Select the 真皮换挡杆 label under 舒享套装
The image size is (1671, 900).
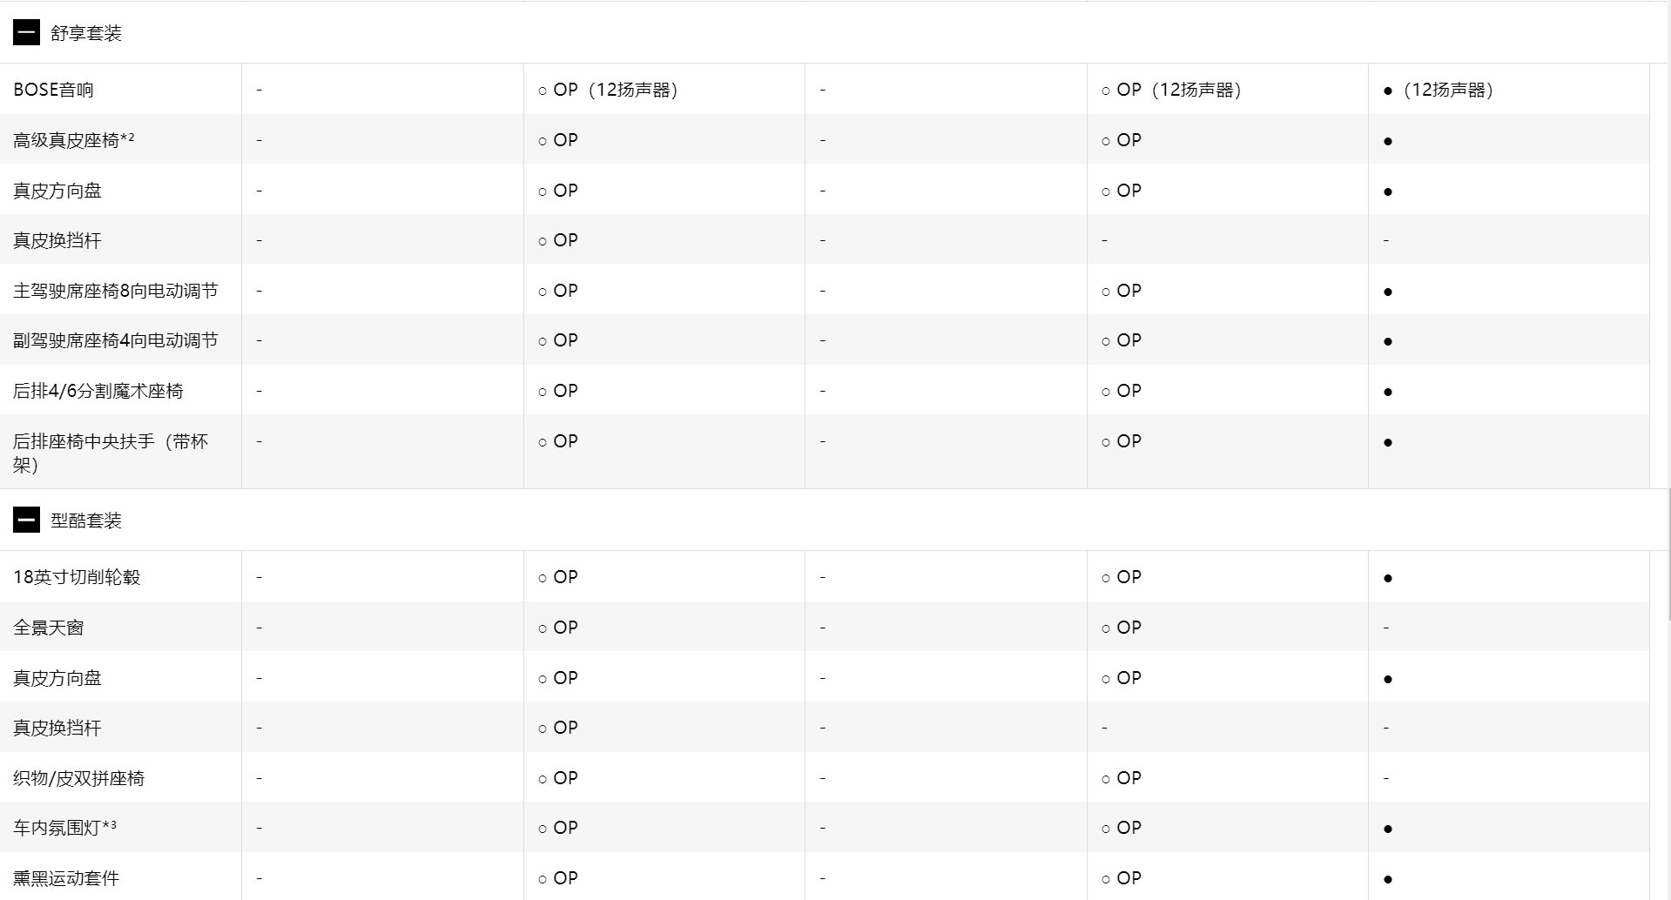57,240
